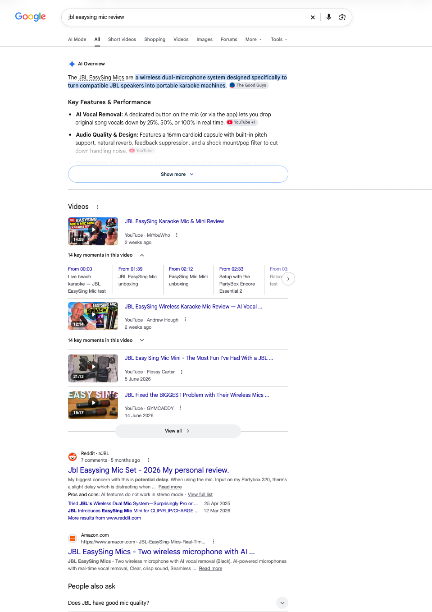Open Jbl Easysing Mic Set Reddit review
432x612 pixels.
[x=149, y=470]
